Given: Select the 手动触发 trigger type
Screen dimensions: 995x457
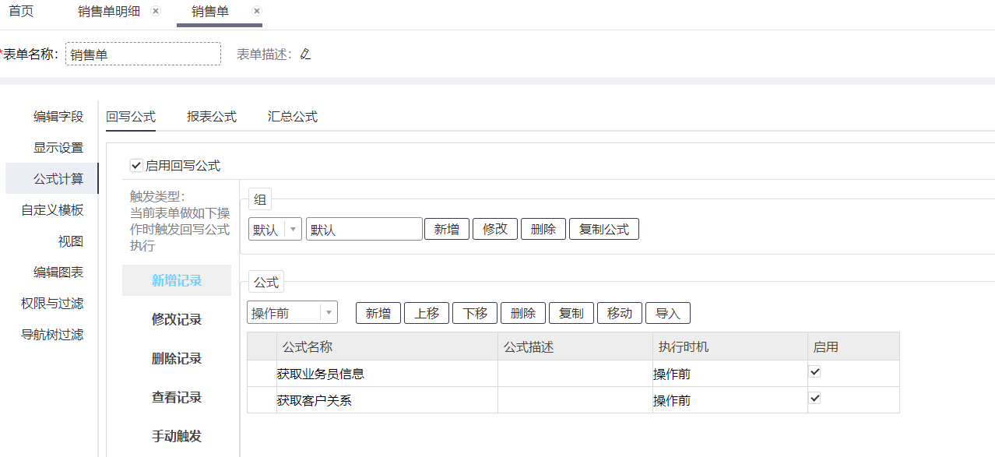Looking at the screenshot, I should click(177, 436).
